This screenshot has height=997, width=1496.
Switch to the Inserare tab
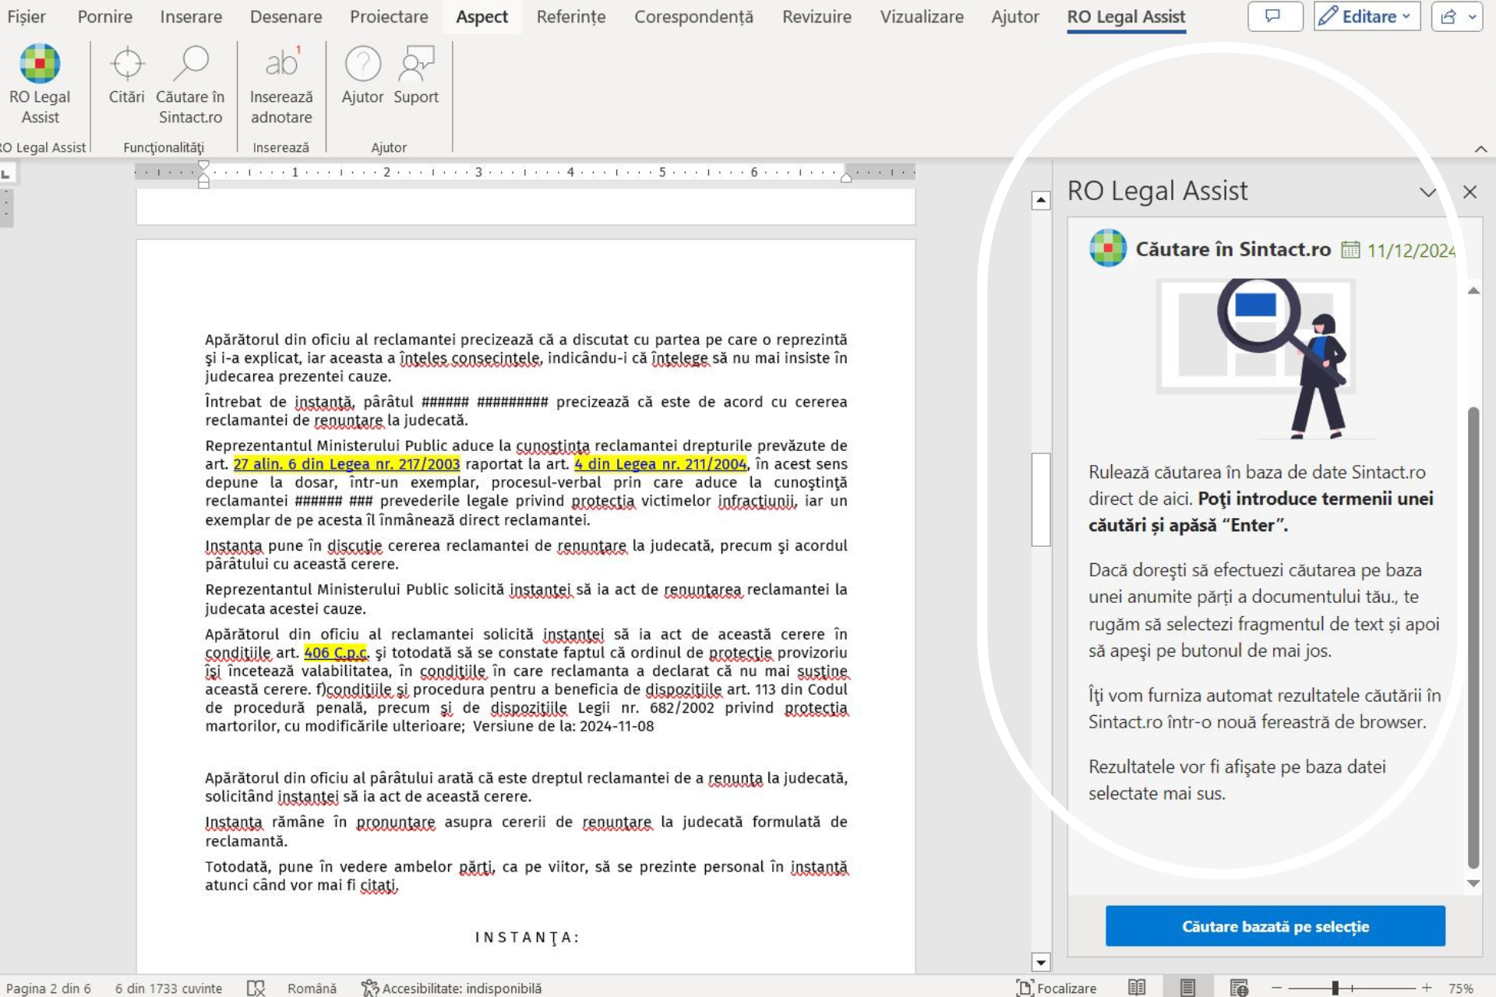(x=191, y=16)
